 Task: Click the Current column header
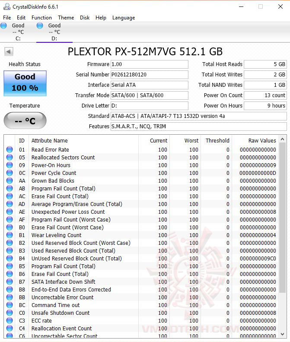[x=154, y=140]
